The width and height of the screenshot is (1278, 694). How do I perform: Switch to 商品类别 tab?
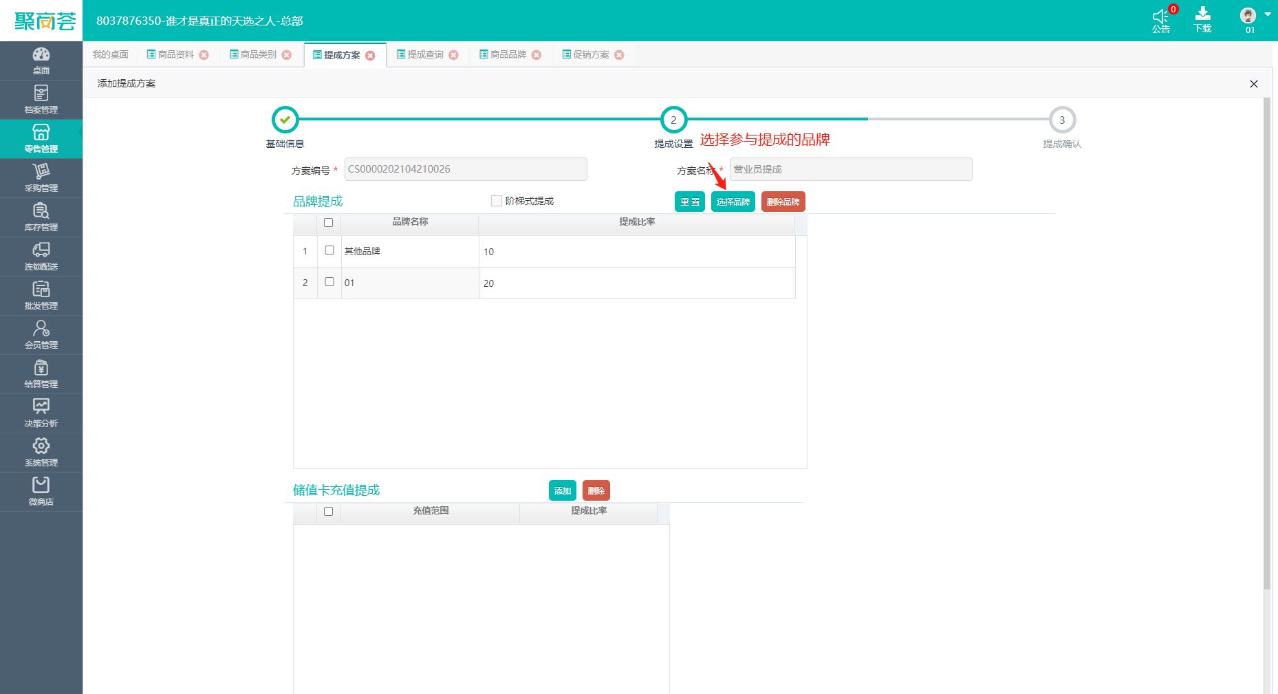[253, 54]
